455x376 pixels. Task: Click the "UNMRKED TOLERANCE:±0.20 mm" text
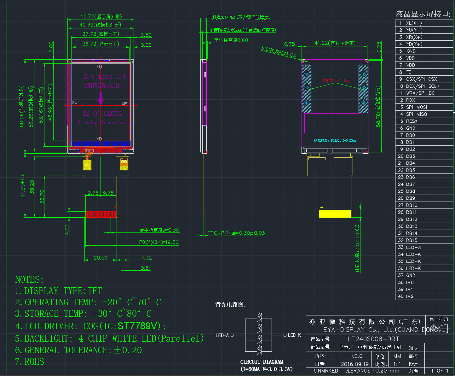click(357, 371)
